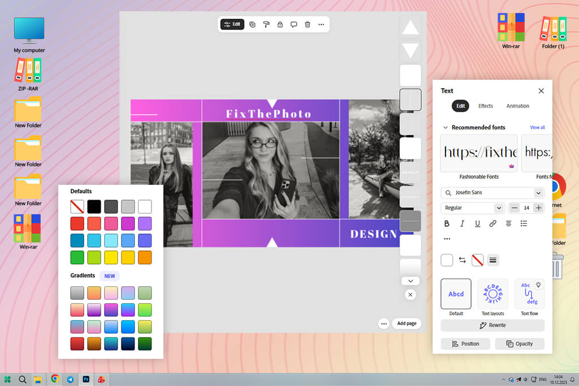Toggle bold text formatting
This screenshot has height=386, width=579.
[447, 223]
